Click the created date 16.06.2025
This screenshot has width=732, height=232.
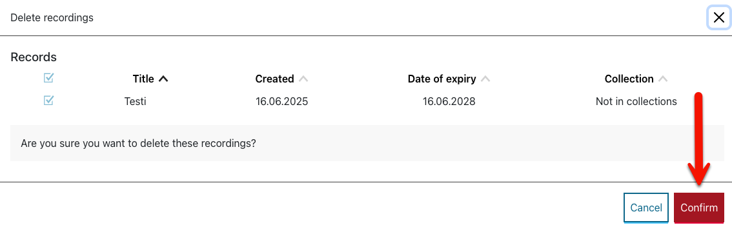(281, 101)
